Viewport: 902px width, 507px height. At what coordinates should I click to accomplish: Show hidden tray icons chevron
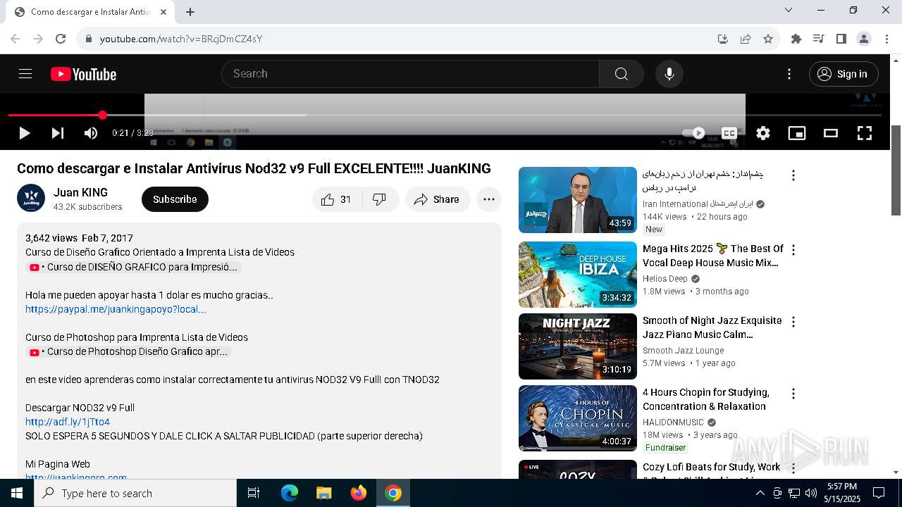point(760,493)
